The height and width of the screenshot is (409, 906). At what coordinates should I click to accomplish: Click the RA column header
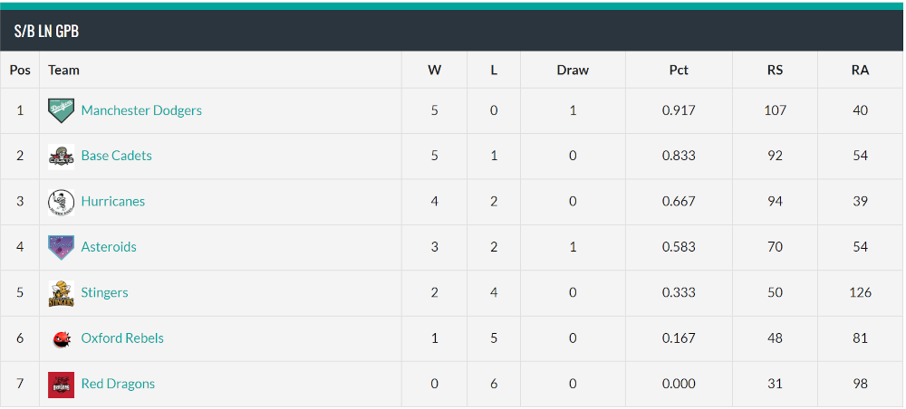tap(861, 70)
